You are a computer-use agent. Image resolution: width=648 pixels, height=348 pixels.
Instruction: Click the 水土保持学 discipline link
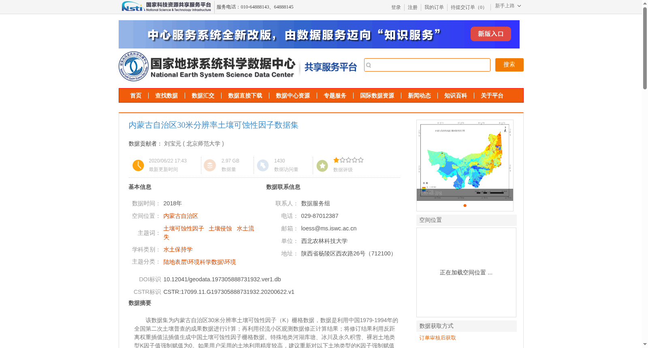(x=178, y=249)
